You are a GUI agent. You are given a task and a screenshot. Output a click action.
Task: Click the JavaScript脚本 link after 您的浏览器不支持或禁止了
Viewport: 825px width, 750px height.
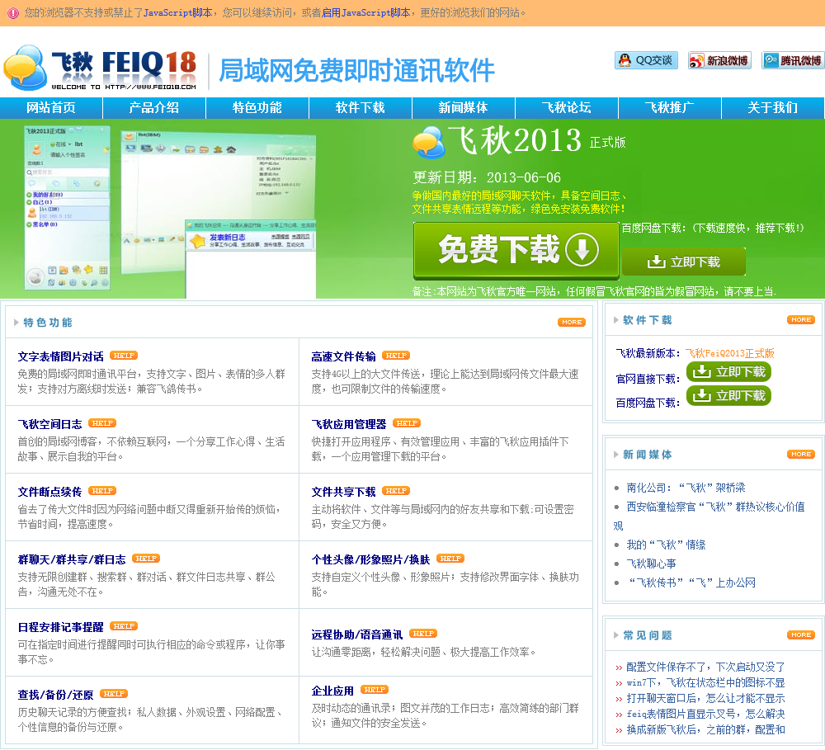(x=178, y=12)
